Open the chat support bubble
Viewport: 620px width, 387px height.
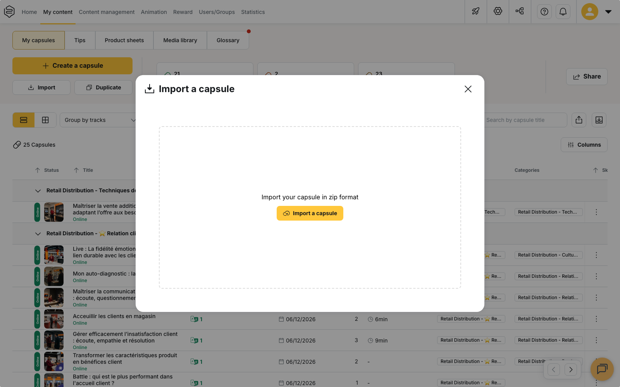pos(602,369)
